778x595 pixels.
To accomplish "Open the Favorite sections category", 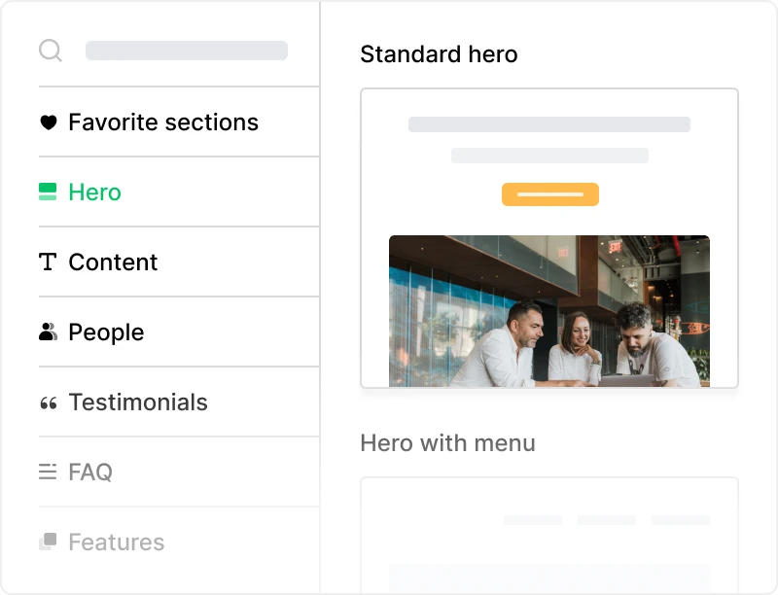I will click(163, 122).
